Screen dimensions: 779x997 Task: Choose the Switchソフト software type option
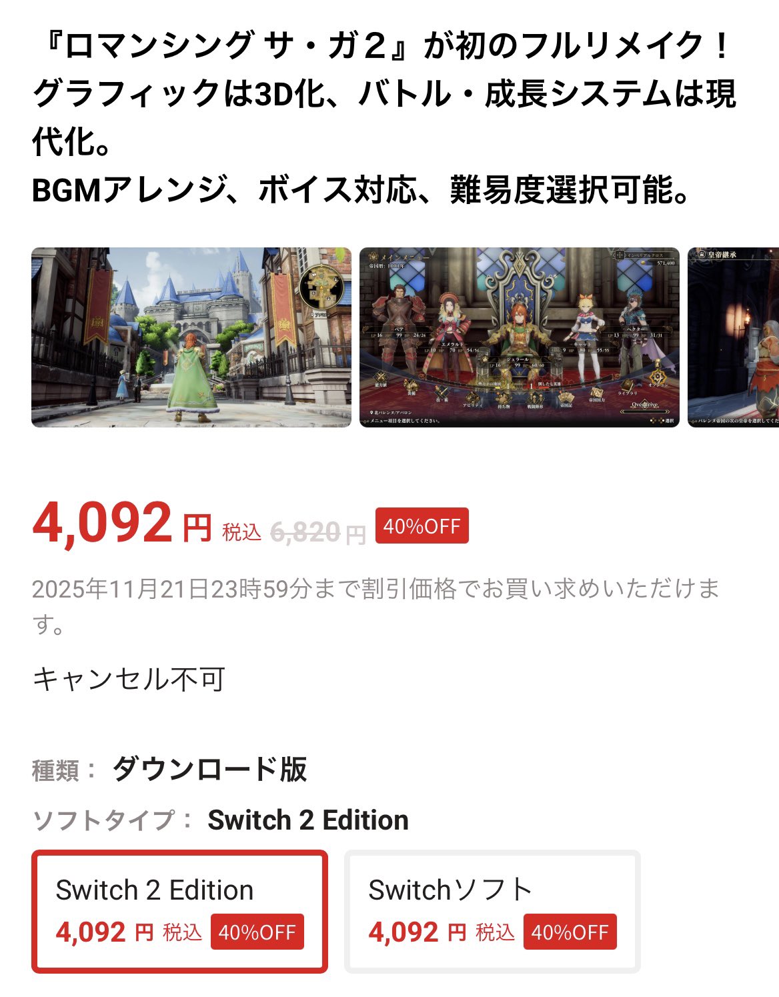coord(492,912)
